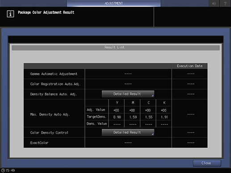Viewport: 231px width, 173px height.
Task: Click the K adjustment value +00
Action: [164, 110]
